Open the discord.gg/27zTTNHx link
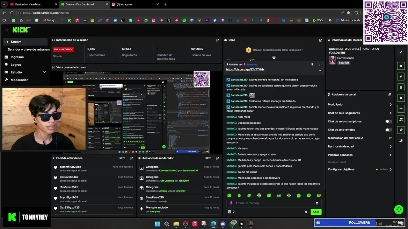 tap(245, 69)
